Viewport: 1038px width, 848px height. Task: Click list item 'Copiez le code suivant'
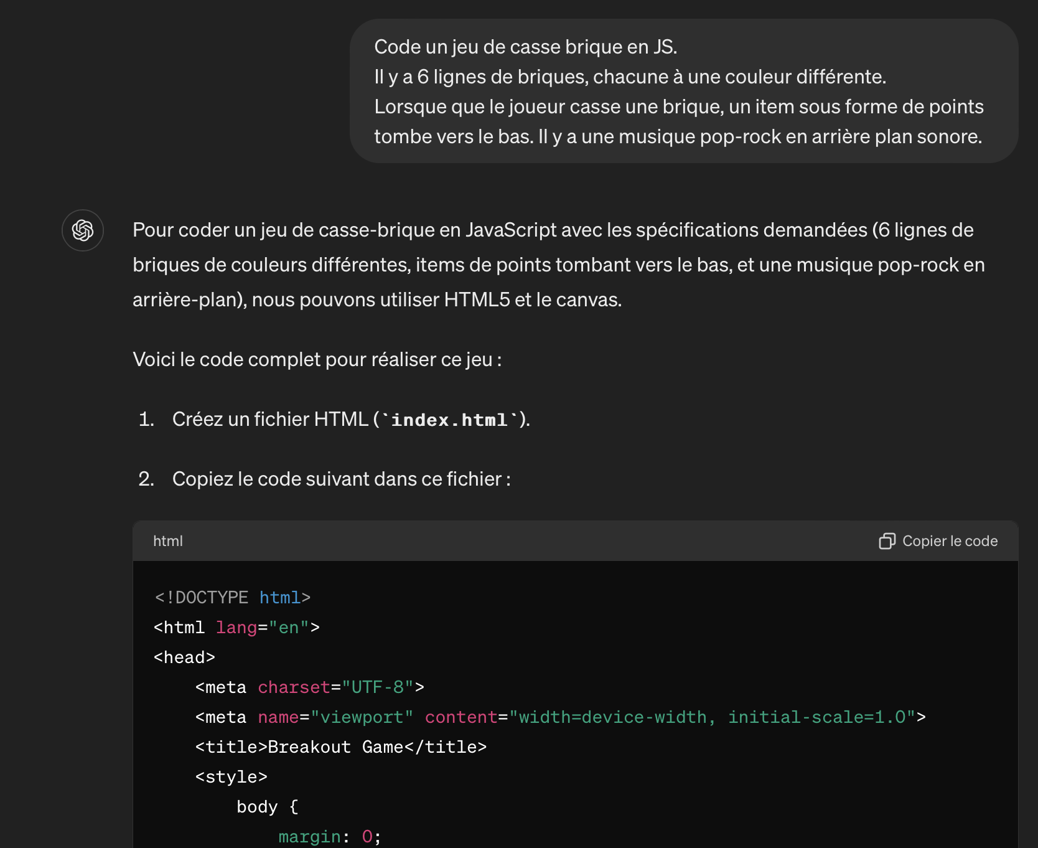click(342, 479)
